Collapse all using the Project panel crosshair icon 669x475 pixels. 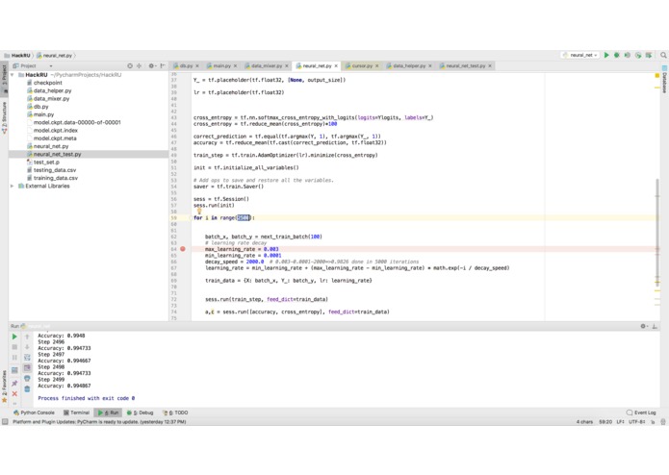139,66
